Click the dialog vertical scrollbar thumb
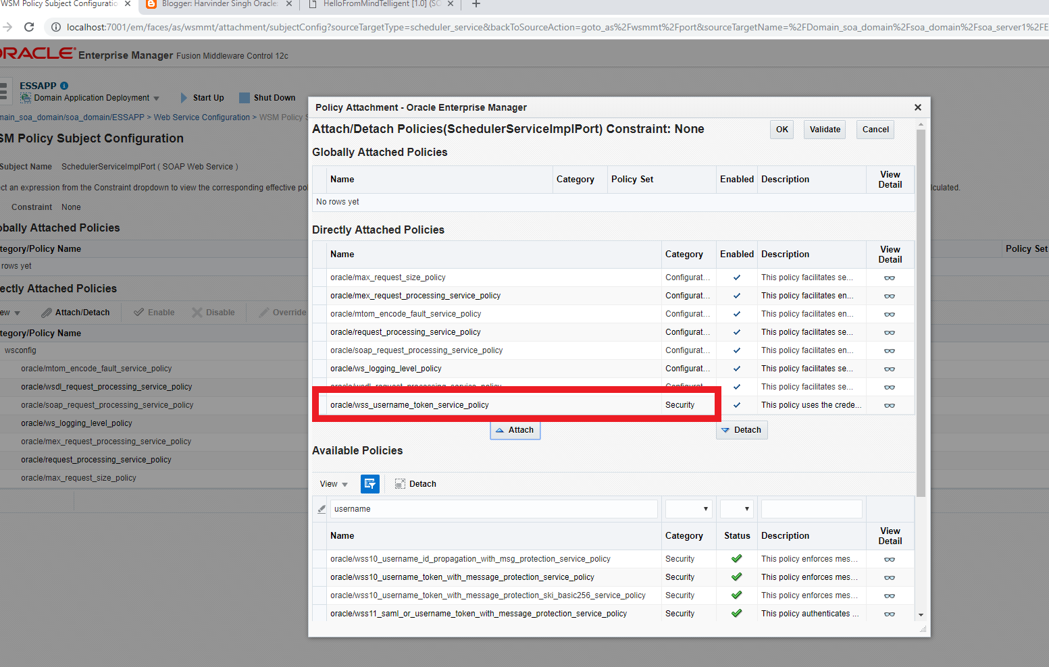Screen dimensions: 1049x667 tap(921, 312)
